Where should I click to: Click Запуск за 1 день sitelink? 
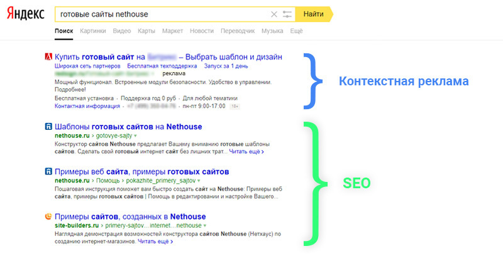point(226,67)
